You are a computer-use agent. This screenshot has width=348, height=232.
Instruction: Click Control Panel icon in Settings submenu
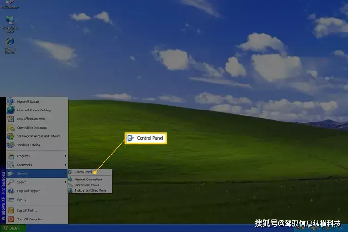pos(71,172)
